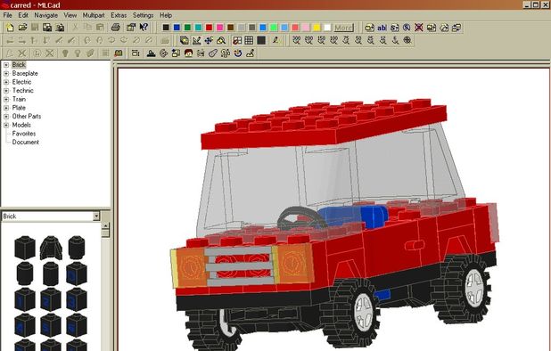Click the camera icon in third toolbar
The height and width of the screenshot is (351, 551).
point(136,53)
